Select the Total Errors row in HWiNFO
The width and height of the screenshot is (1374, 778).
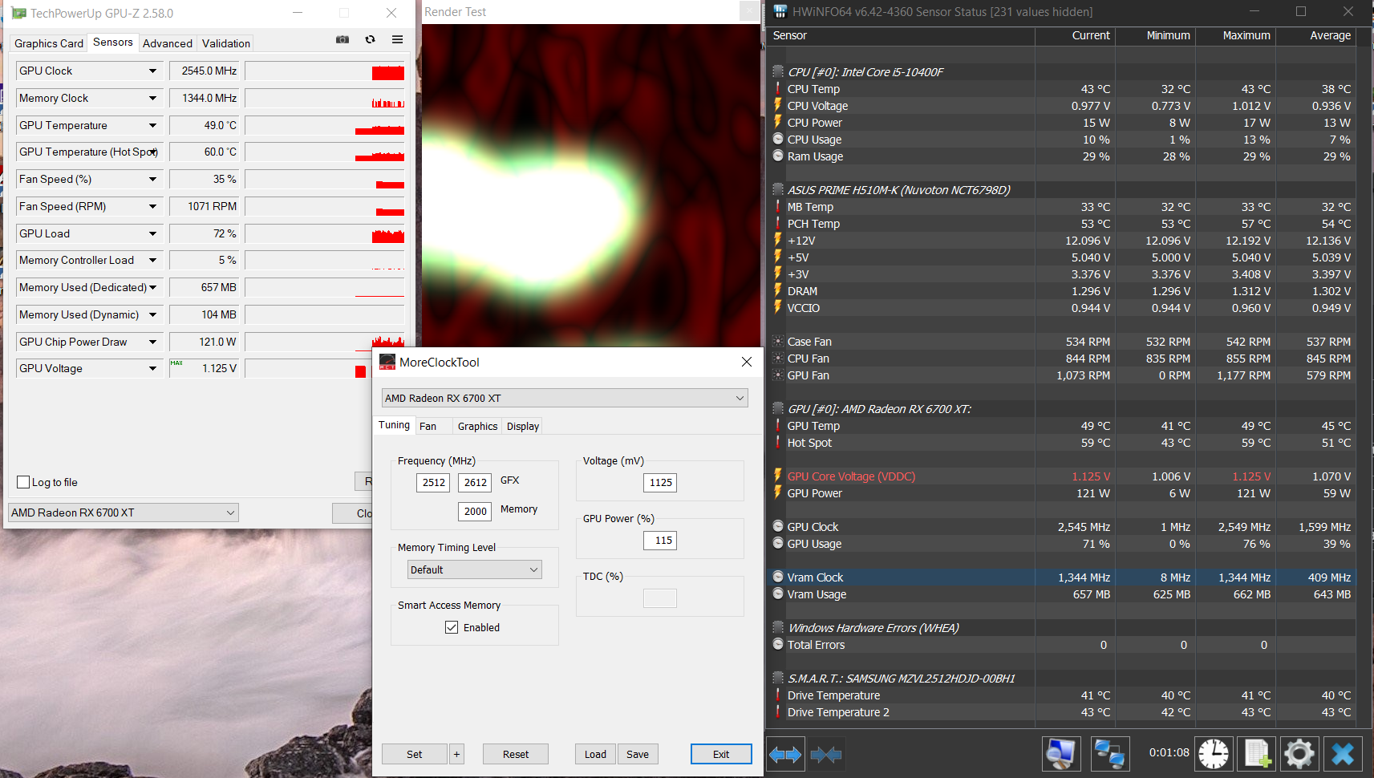click(1063, 645)
